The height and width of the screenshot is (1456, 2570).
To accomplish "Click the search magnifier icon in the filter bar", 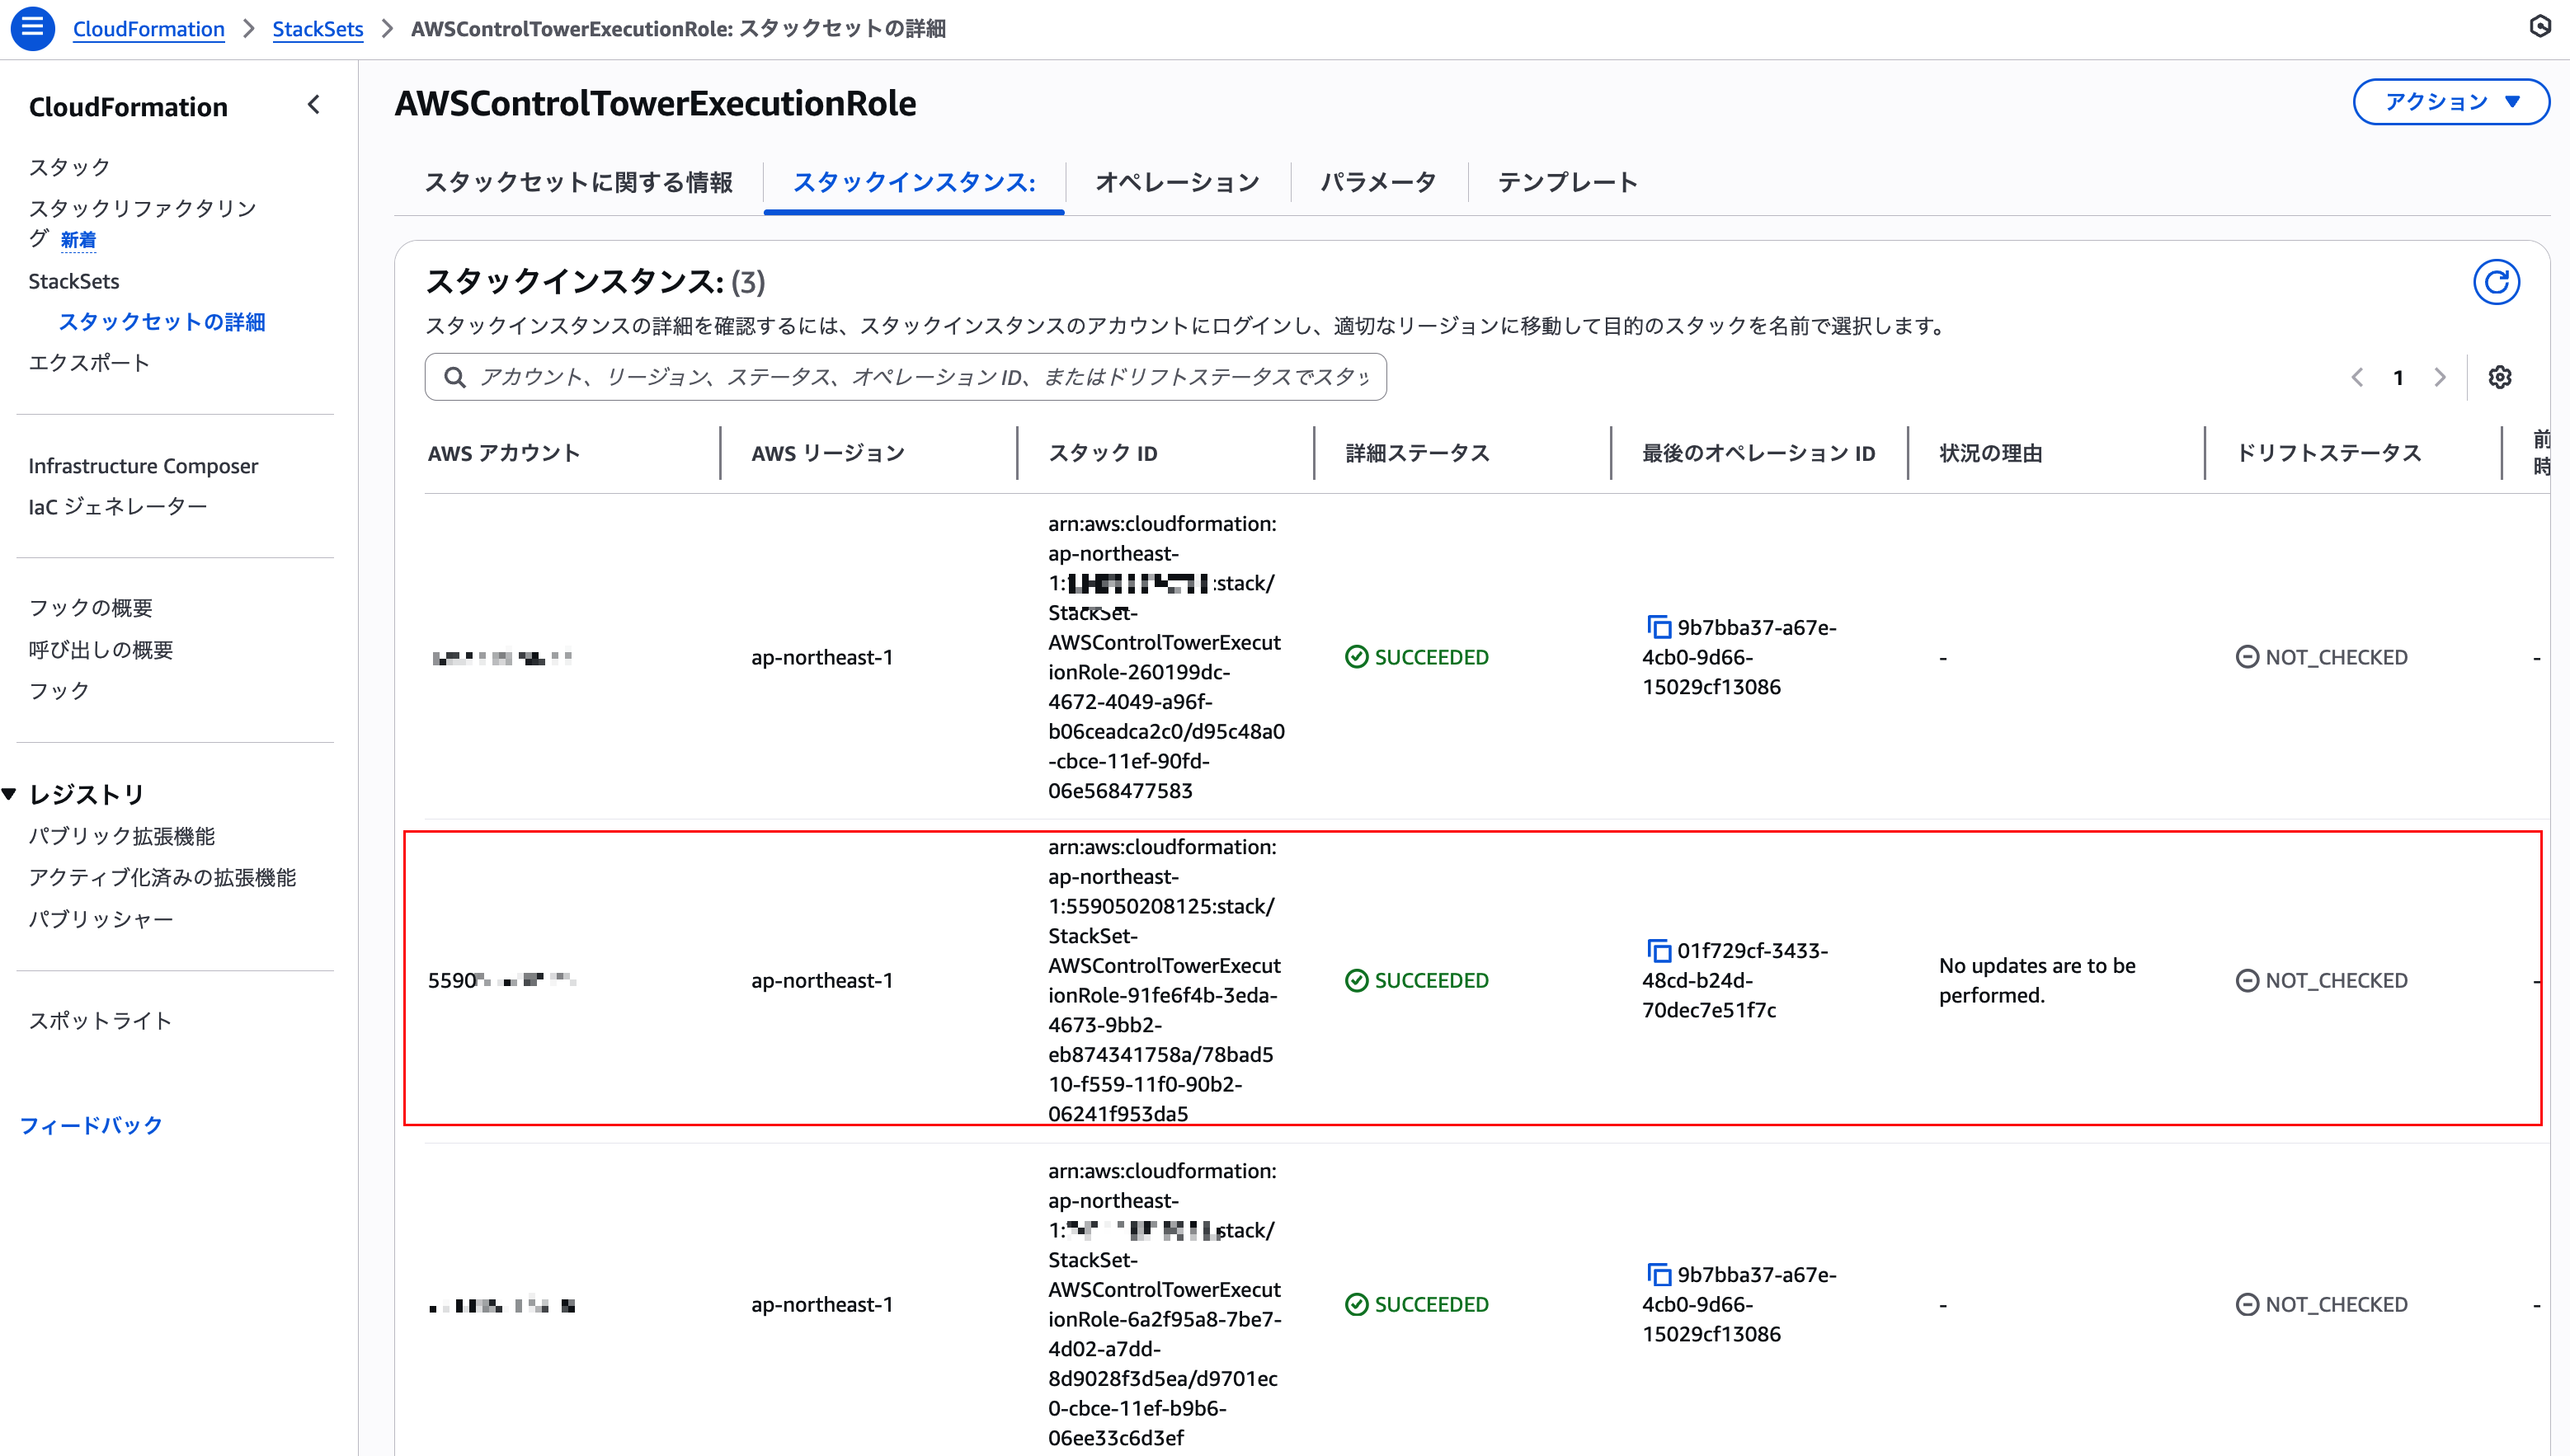I will [x=455, y=376].
